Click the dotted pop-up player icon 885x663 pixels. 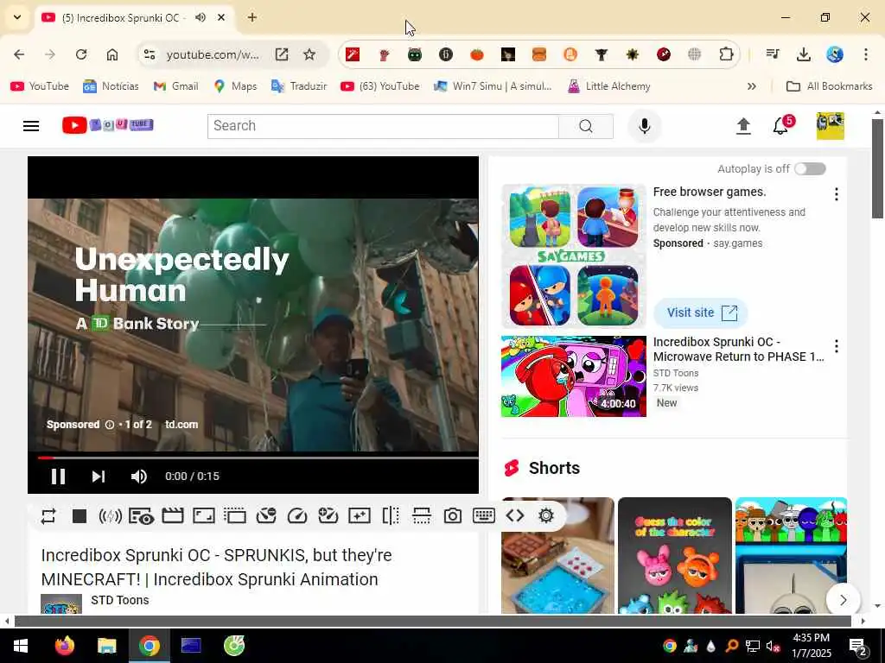tap(235, 516)
